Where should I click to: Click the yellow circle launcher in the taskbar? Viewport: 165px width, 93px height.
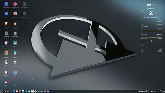[x=36, y=91]
